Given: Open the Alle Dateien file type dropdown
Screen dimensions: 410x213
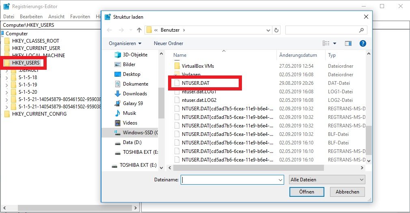Looking at the screenshot, I should pos(327,180).
